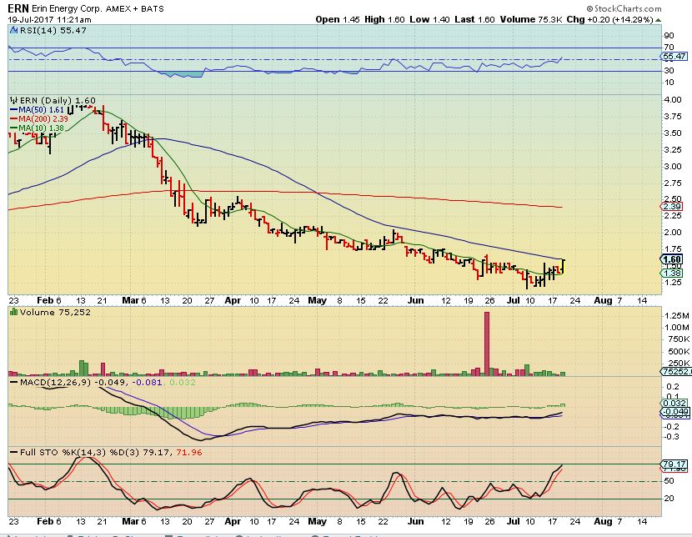Click the red 71.96 stochastic %D value
Viewport: 692px width, 537px height.
[x=189, y=452]
